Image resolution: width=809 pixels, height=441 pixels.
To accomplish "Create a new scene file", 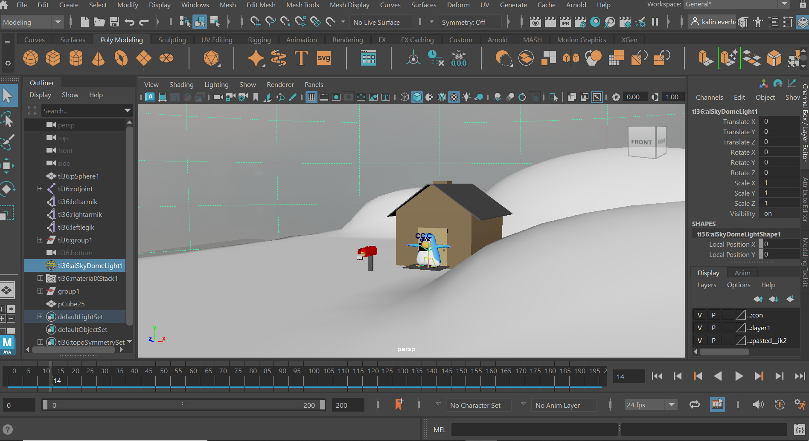I will (x=84, y=22).
